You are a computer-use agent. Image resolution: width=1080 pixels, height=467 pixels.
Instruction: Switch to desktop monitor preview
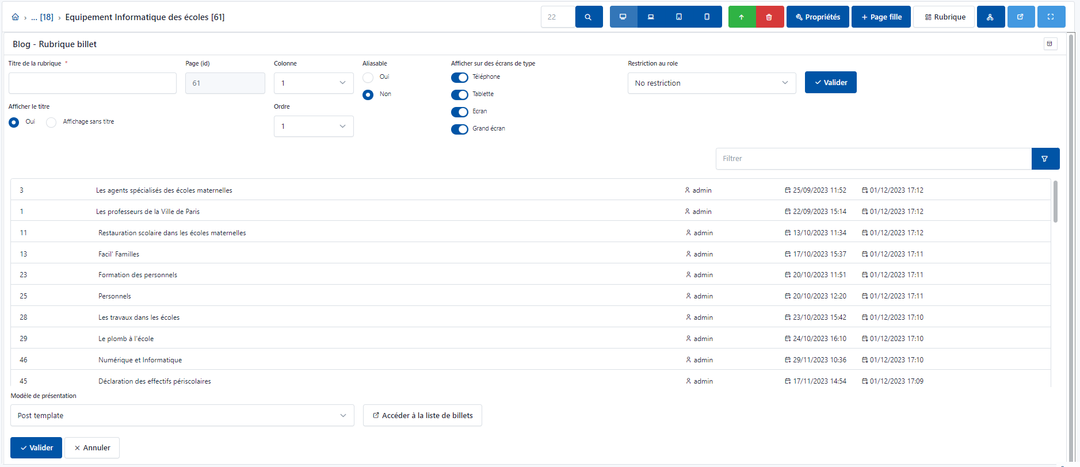pyautogui.click(x=623, y=17)
